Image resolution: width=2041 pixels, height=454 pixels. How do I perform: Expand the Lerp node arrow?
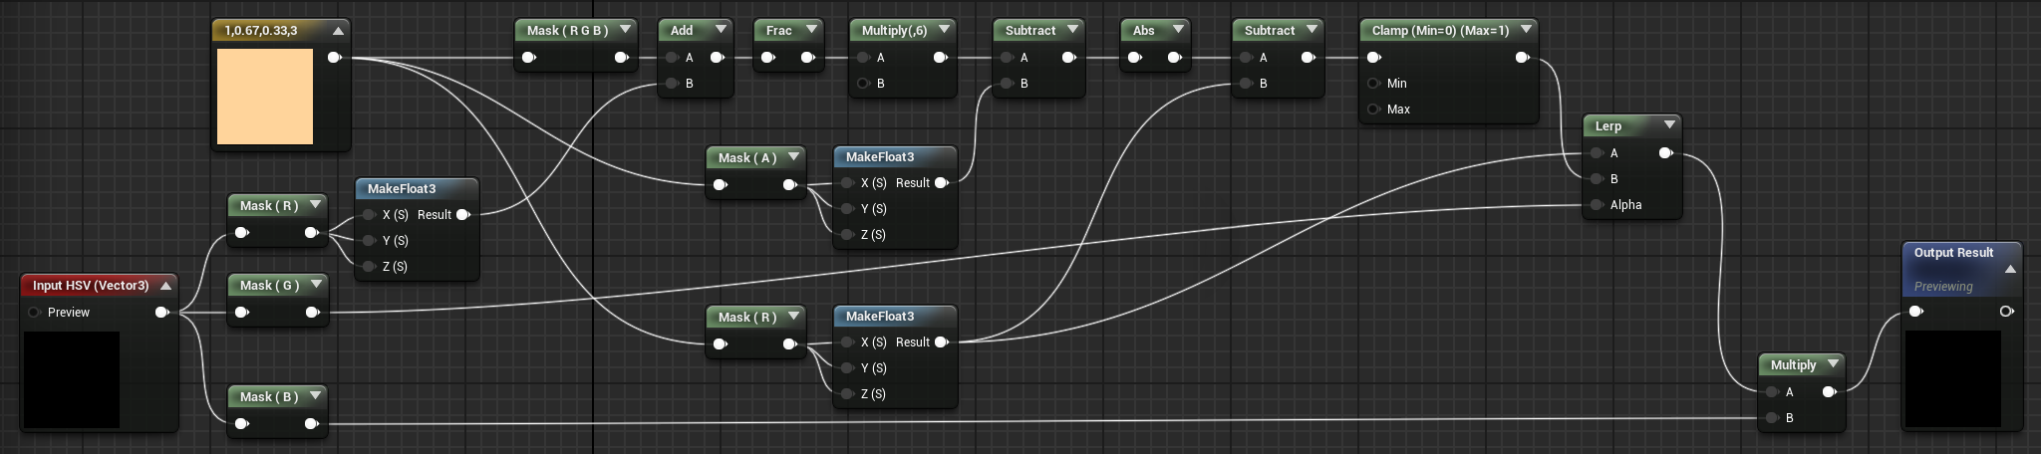[1669, 125]
